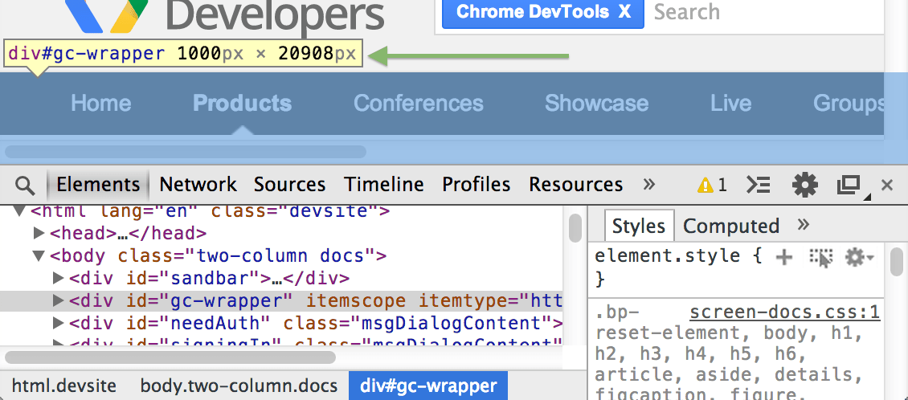Show more DevTools panels chevron
Viewport: 908px width, 400px height.
click(649, 184)
